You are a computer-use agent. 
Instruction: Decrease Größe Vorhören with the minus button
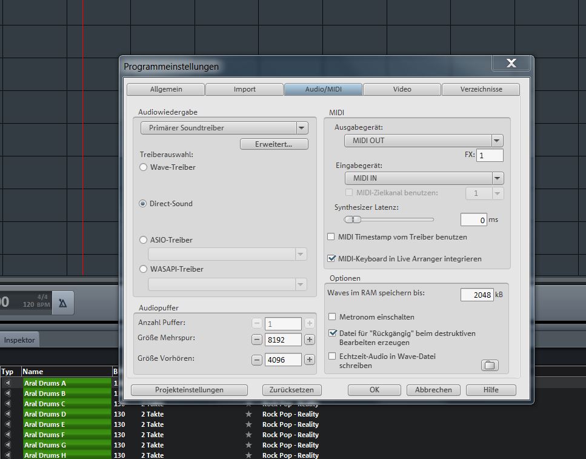[x=257, y=360]
